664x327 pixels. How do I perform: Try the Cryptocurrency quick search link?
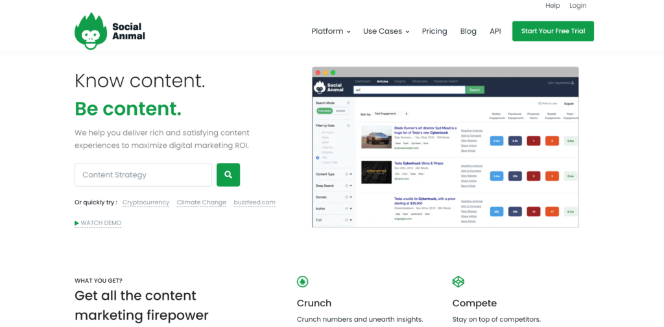point(146,202)
